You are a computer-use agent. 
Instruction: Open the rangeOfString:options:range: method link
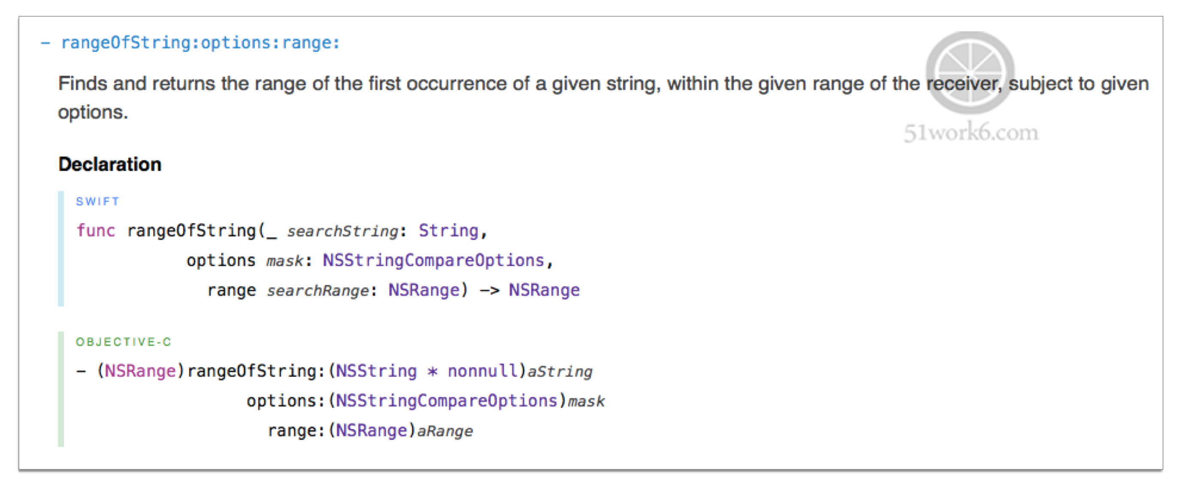pyautogui.click(x=200, y=43)
